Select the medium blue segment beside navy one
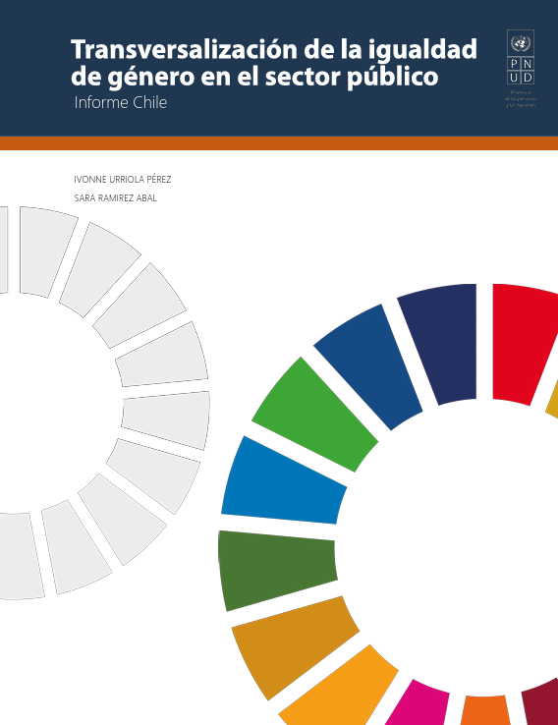This screenshot has width=558, height=725. coord(369,366)
